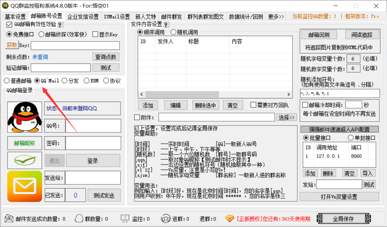This screenshot has height=227, width=387.
Task: Focus the QQ号 input field
Action: (x=93, y=125)
